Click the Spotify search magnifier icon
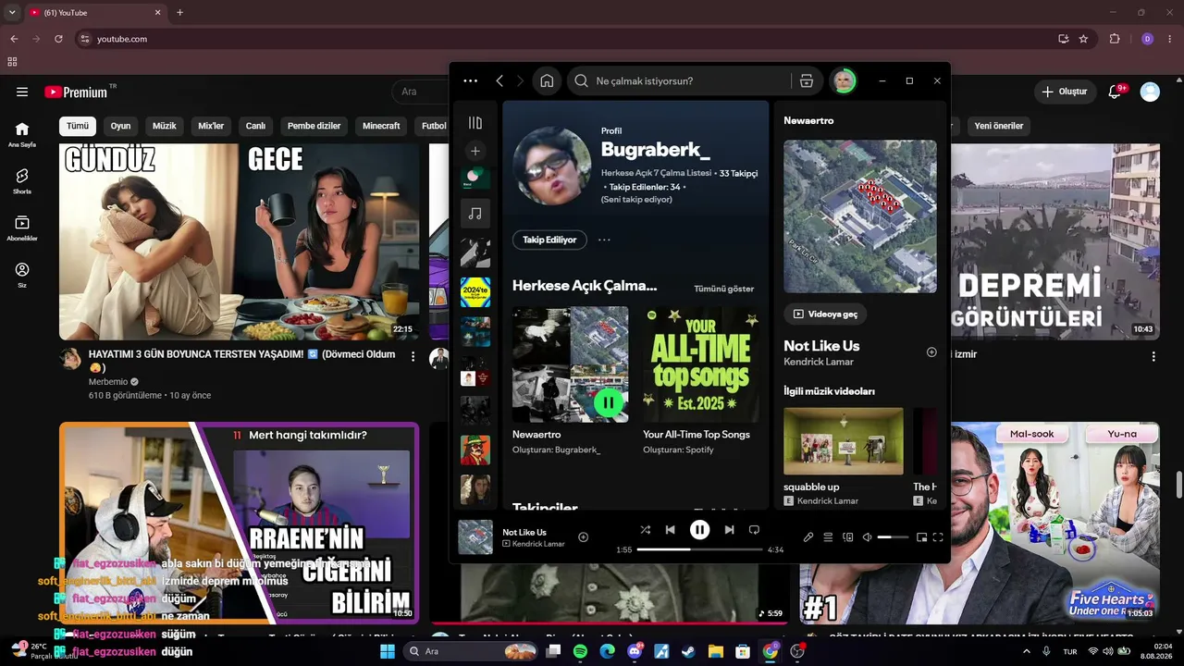 pos(581,80)
